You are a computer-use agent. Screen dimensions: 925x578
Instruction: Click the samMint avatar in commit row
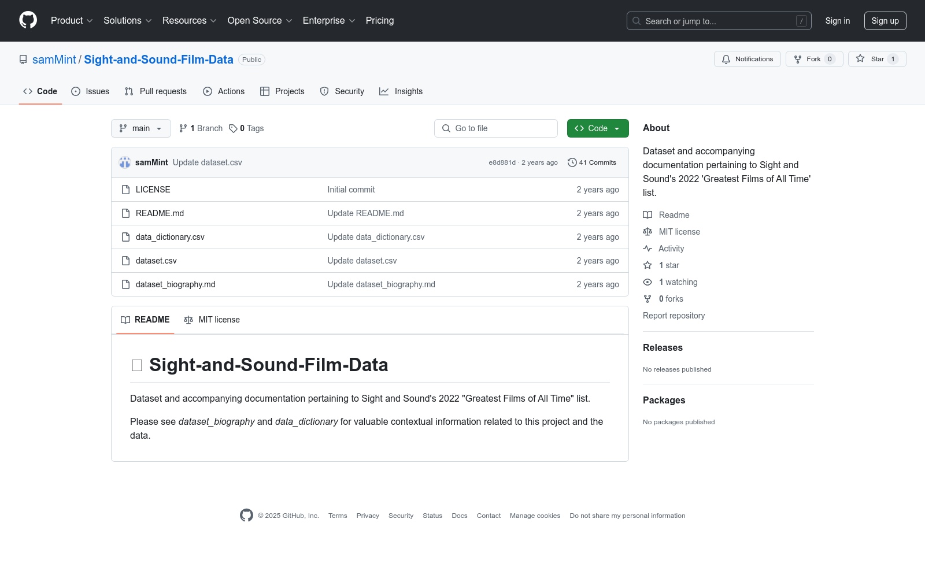click(x=125, y=162)
